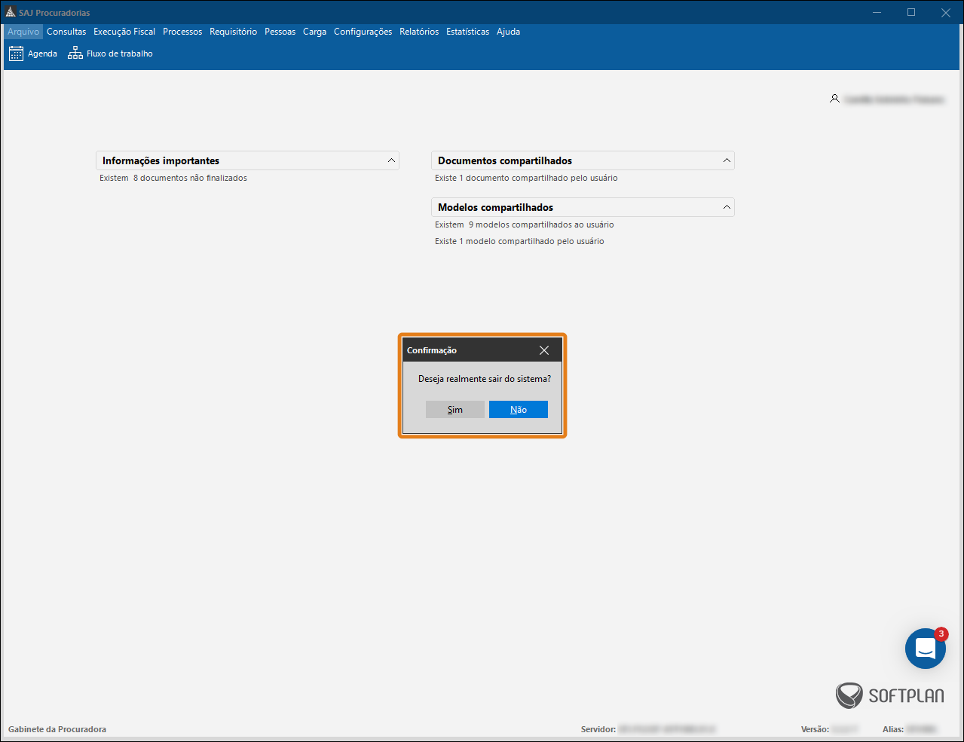Open the Relatórios menu
The width and height of the screenshot is (964, 742).
tap(419, 32)
